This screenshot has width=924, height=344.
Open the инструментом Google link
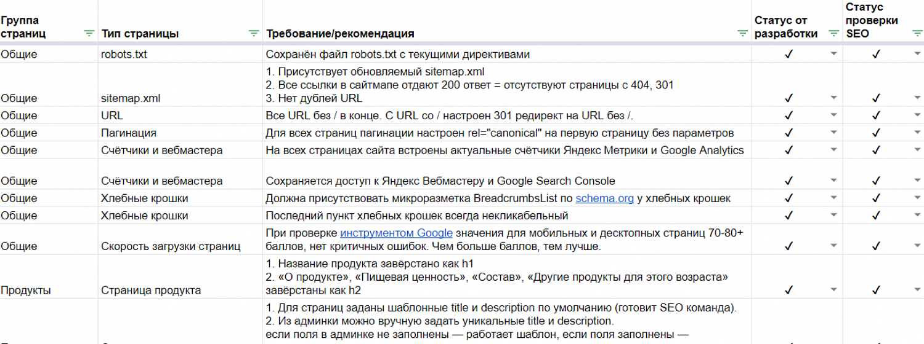point(397,233)
